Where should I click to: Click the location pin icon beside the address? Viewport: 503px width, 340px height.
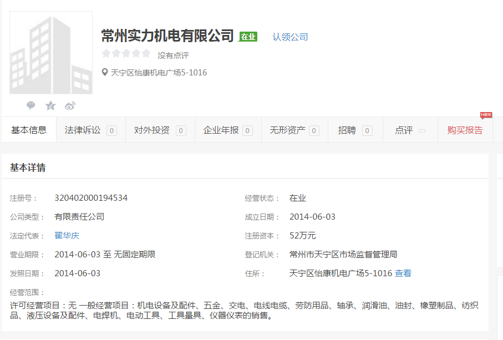pos(104,72)
